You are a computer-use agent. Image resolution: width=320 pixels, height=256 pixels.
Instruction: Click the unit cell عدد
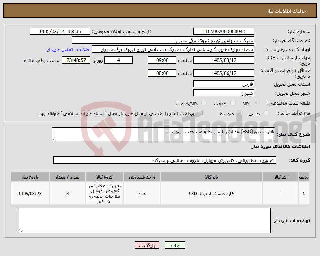142,194
